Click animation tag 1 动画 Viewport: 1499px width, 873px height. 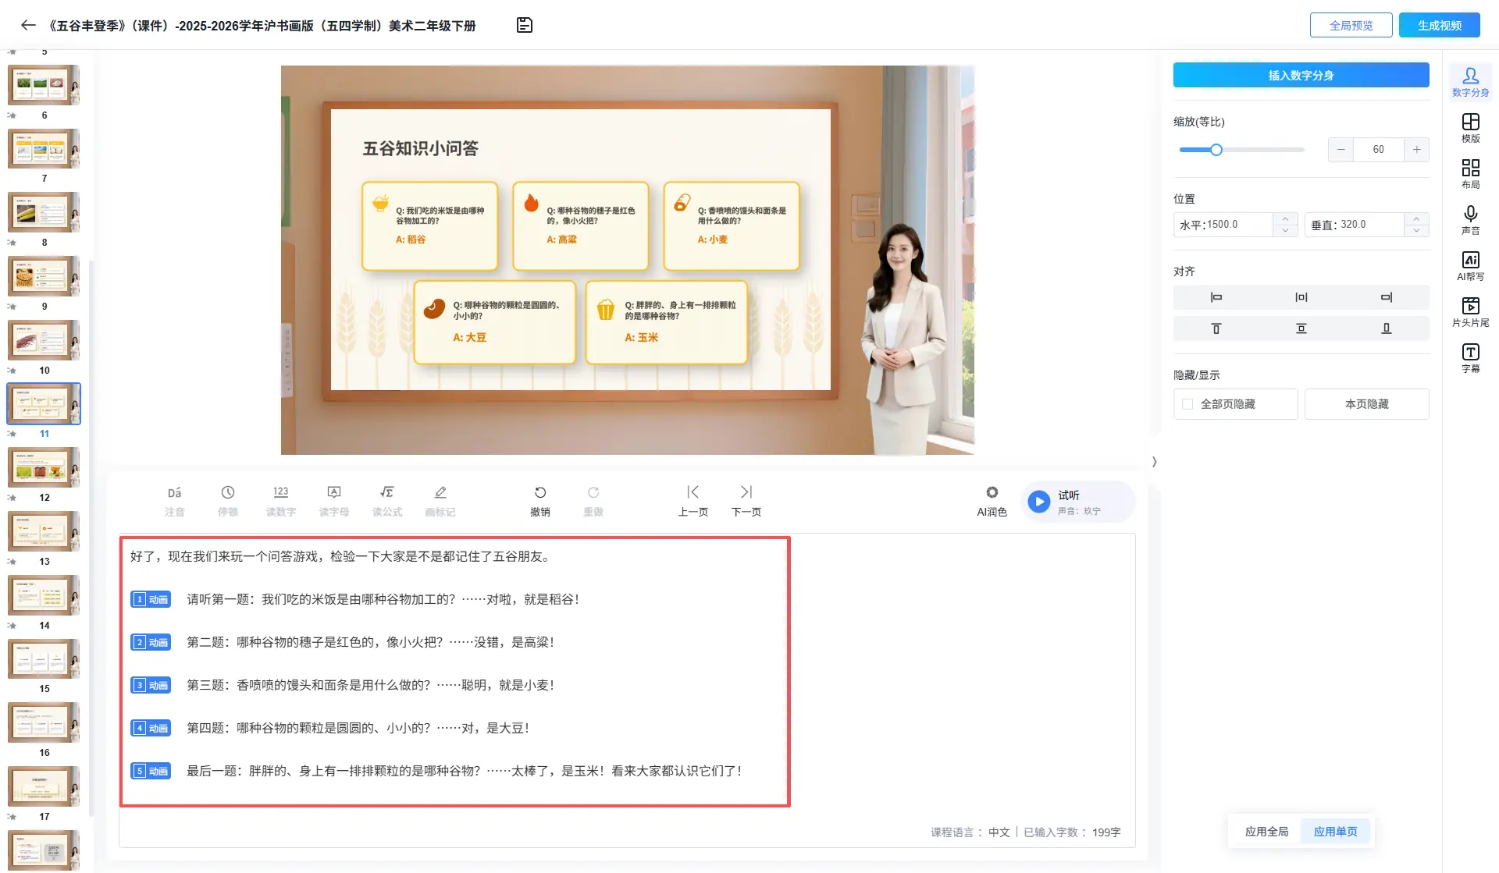[x=151, y=599]
